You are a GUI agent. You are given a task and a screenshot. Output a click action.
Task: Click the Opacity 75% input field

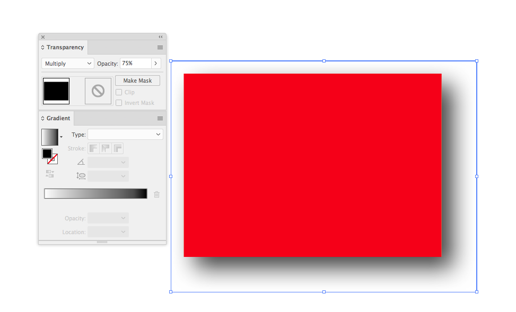136,64
